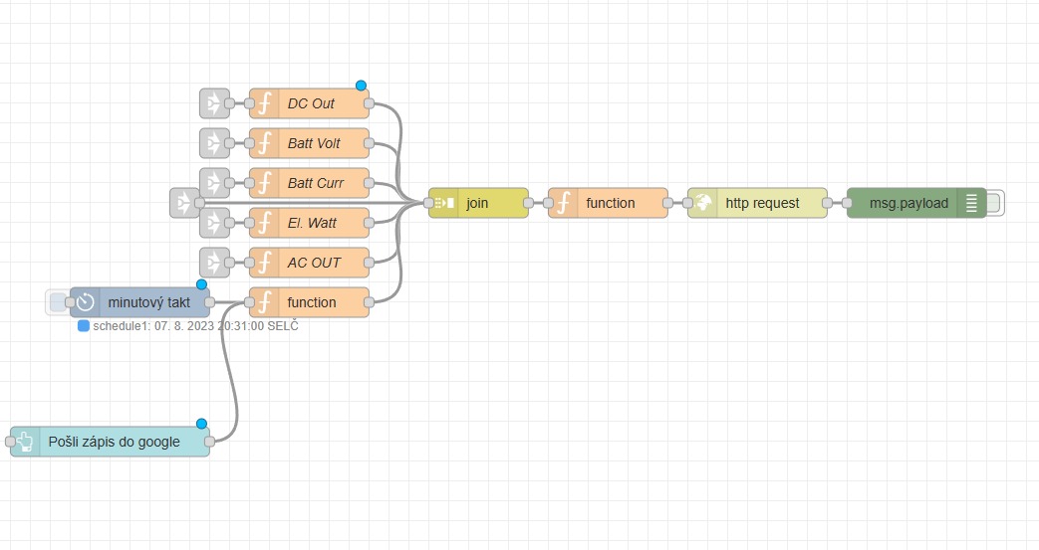Trigger the minutový takt inject button
This screenshot has height=550, width=1039.
pyautogui.click(x=57, y=302)
